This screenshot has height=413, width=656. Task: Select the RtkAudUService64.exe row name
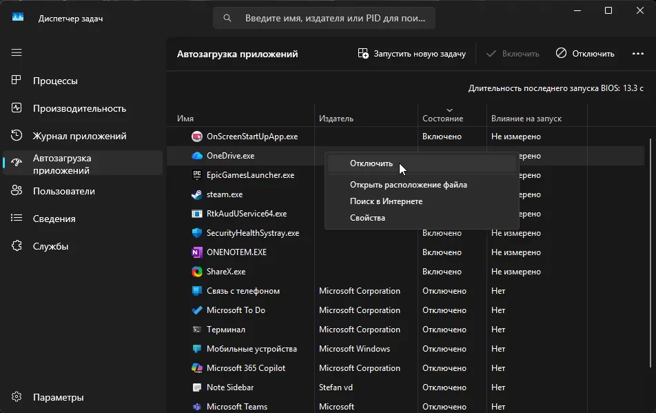[247, 214]
